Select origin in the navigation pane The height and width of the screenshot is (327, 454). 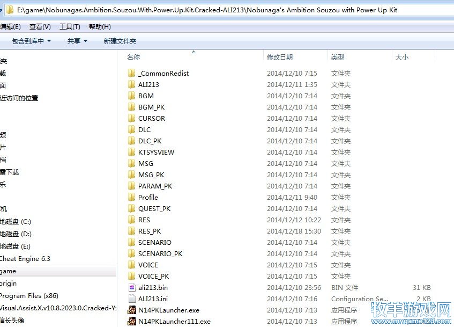pyautogui.click(x=8, y=284)
